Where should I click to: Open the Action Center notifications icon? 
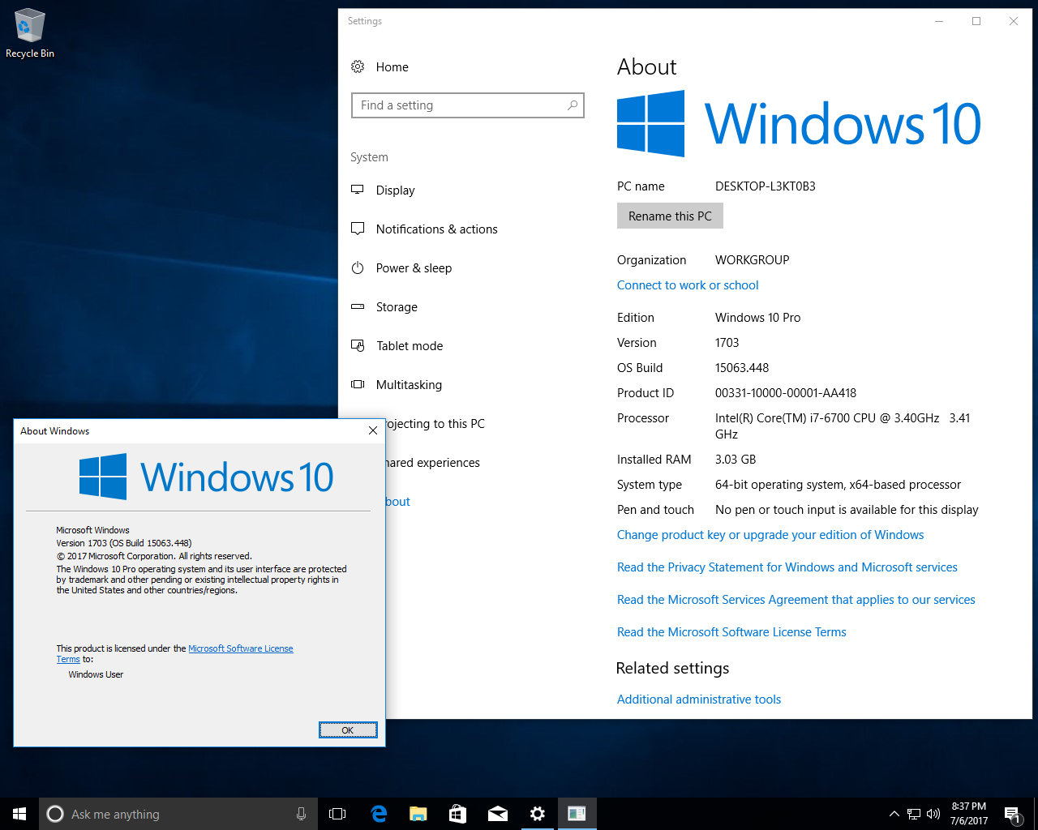point(1012,814)
